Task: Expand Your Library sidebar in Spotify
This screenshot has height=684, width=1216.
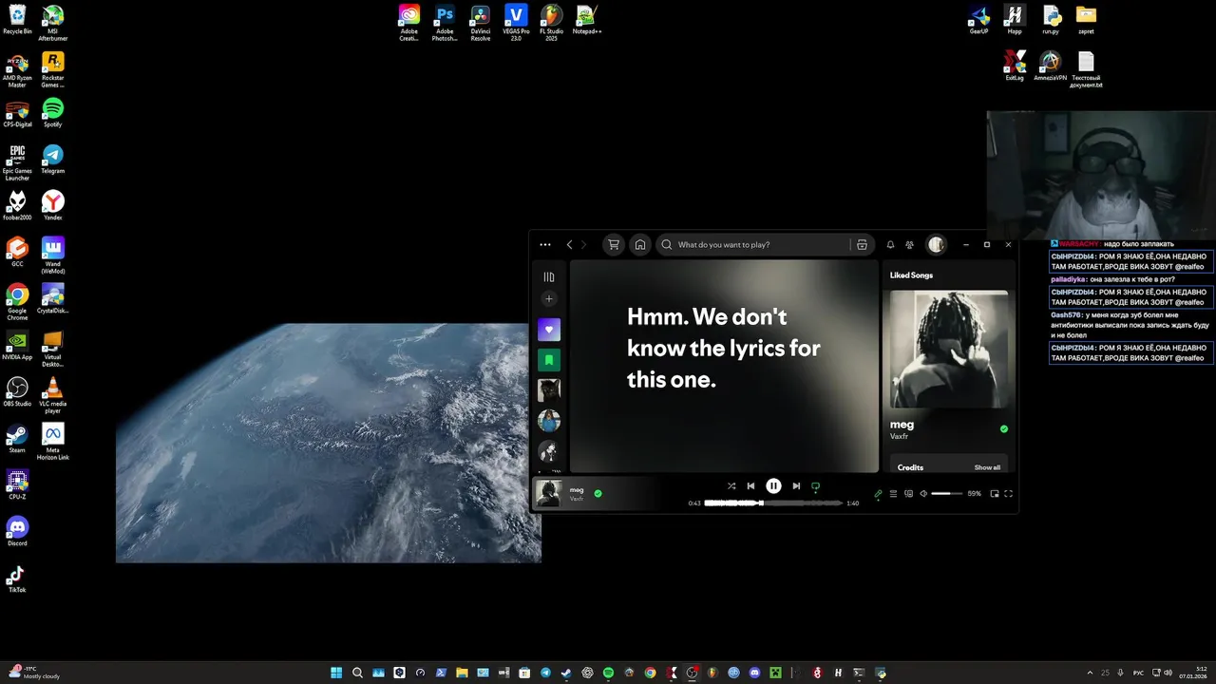Action: pyautogui.click(x=549, y=277)
